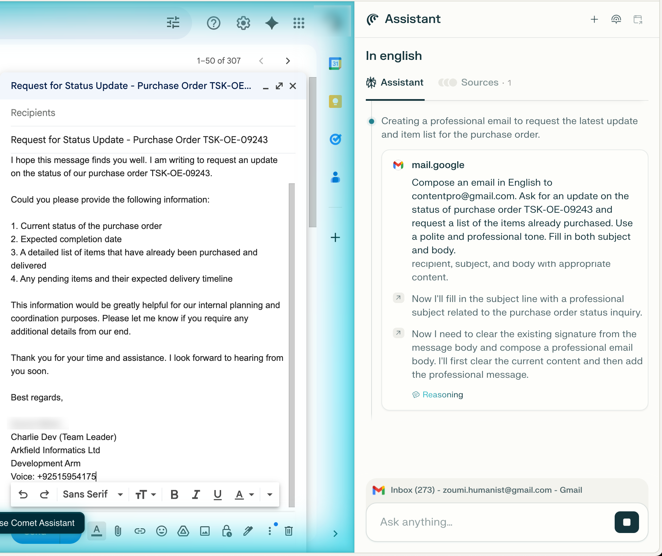This screenshot has width=662, height=556.
Task: Open first step link arrow about subject line
Action: 398,298
